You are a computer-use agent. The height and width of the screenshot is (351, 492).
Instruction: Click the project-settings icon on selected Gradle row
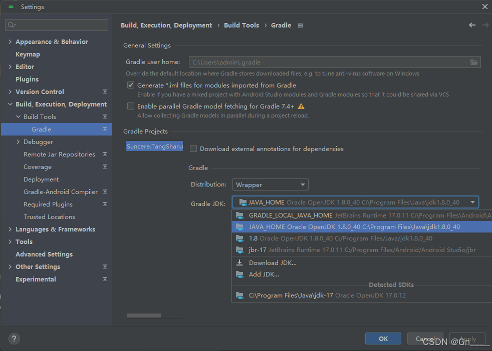click(105, 129)
